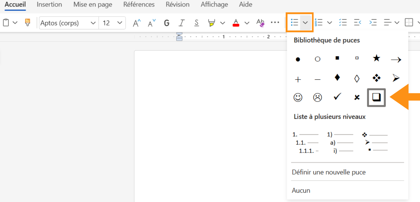Screen dimensions: 420x202
Task: Select the 1. 1.1. multilevel list style
Action: pos(305,142)
